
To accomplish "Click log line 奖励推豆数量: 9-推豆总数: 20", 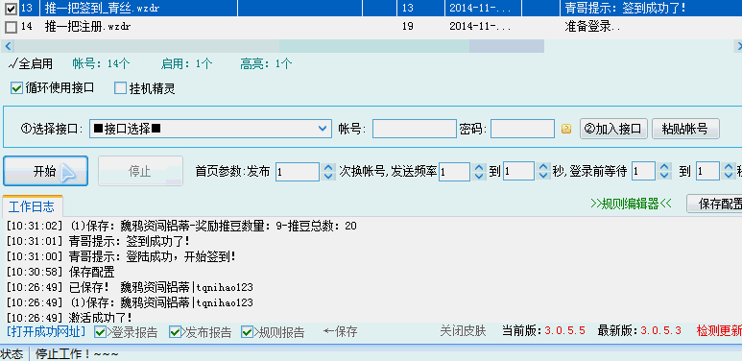I will pyautogui.click(x=181, y=227).
